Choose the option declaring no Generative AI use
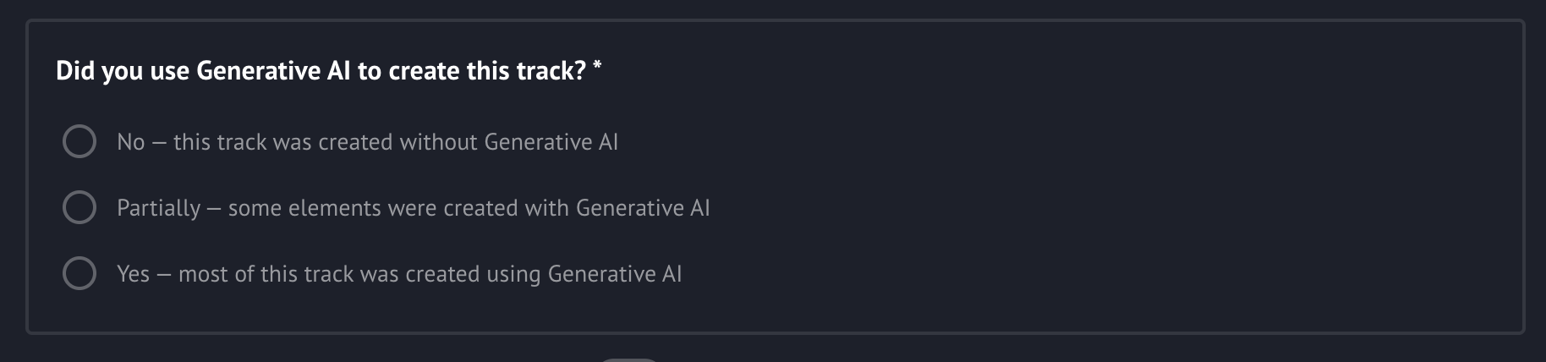The image size is (1546, 362). [79, 142]
